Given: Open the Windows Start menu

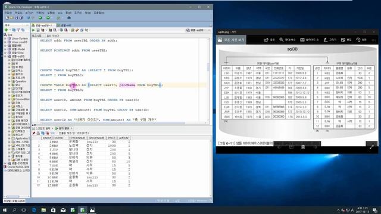Looking at the screenshot, I should 5,210.
